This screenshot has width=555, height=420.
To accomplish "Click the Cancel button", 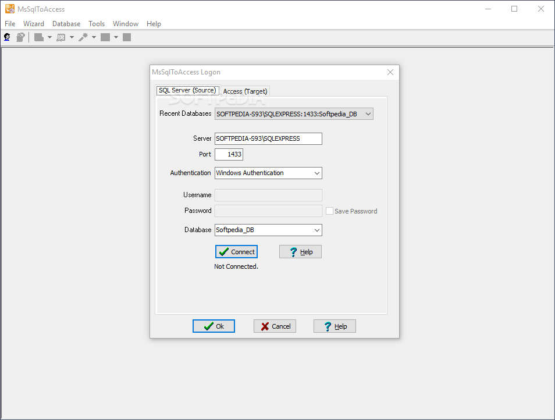I will pos(275,326).
